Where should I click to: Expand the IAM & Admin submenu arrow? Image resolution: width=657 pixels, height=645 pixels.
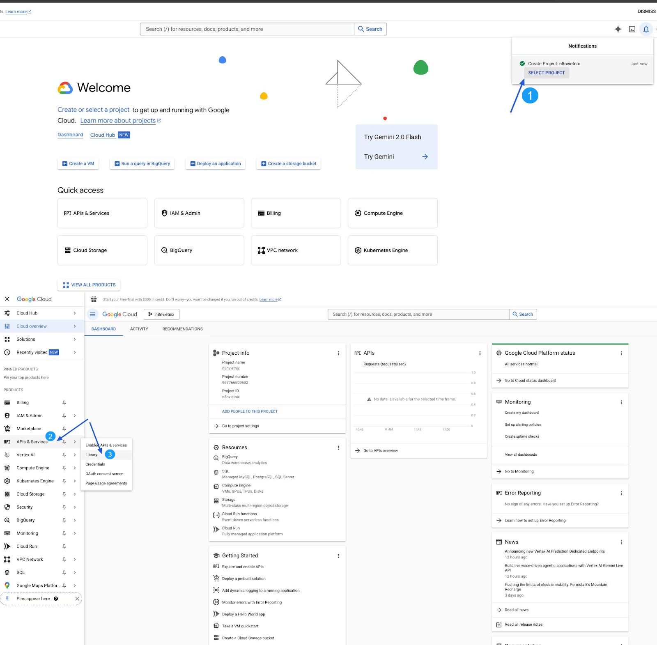point(75,416)
